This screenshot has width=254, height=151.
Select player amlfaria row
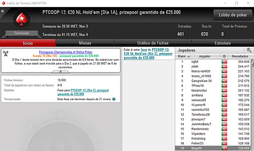(213, 95)
